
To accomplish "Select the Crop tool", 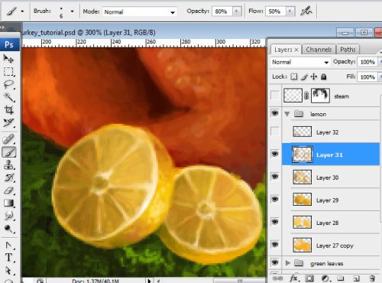I will click(x=8, y=110).
